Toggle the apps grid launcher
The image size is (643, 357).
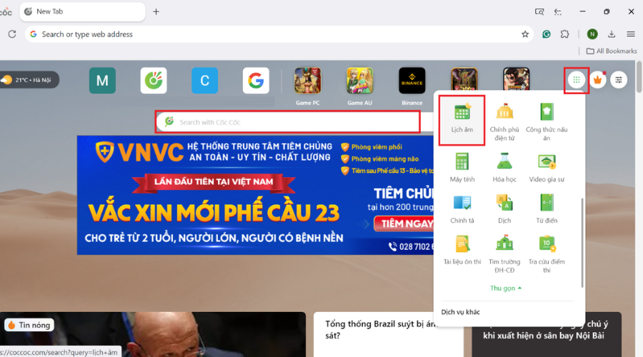(576, 80)
